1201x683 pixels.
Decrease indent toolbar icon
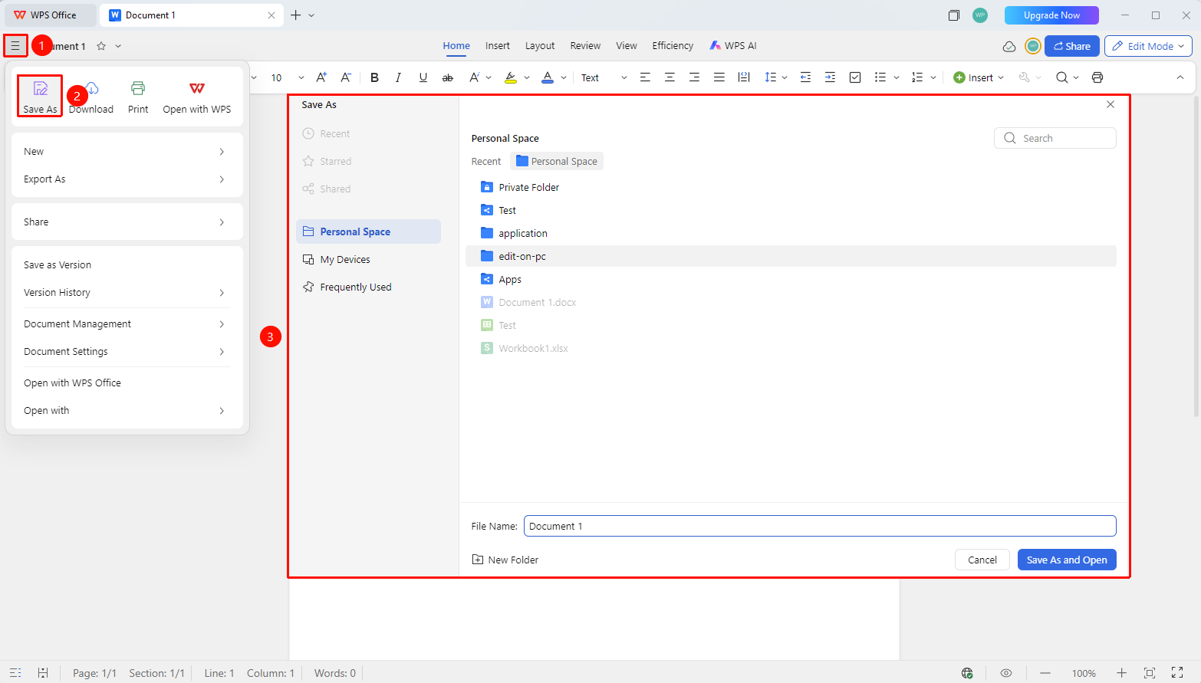pyautogui.click(x=805, y=77)
